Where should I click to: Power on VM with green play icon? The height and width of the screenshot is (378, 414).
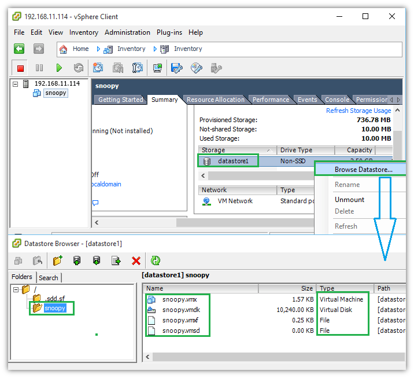coord(59,68)
